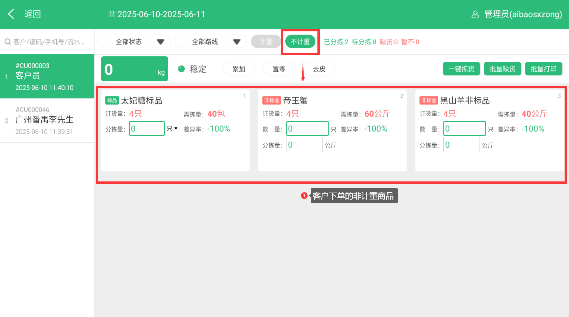569x317 pixels.
Task: Click the green stable indicator dot
Action: coord(181,69)
